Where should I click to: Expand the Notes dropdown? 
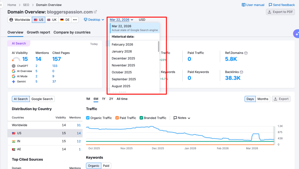point(182,118)
